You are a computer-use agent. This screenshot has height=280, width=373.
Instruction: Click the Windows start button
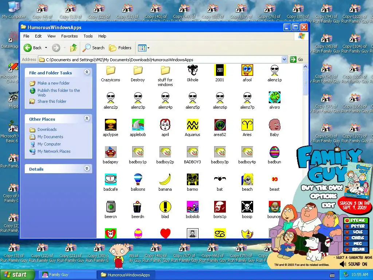(17, 275)
